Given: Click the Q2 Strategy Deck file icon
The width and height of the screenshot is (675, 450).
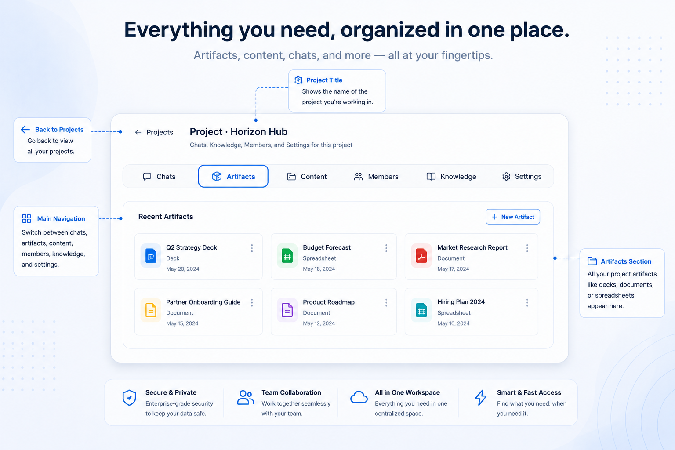Looking at the screenshot, I should click(151, 255).
